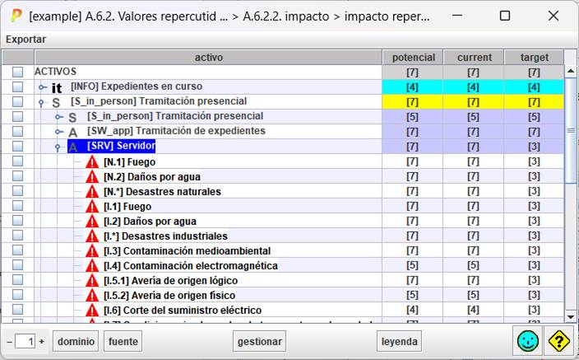Click warning icon for [I.2] Daños por agua
579x360 pixels.
click(x=92, y=221)
